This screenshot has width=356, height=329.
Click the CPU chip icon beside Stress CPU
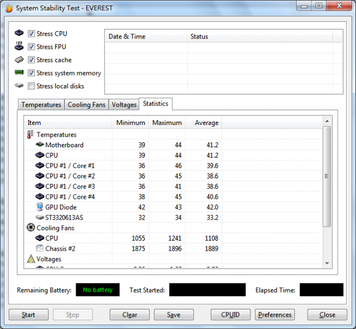pos(19,33)
